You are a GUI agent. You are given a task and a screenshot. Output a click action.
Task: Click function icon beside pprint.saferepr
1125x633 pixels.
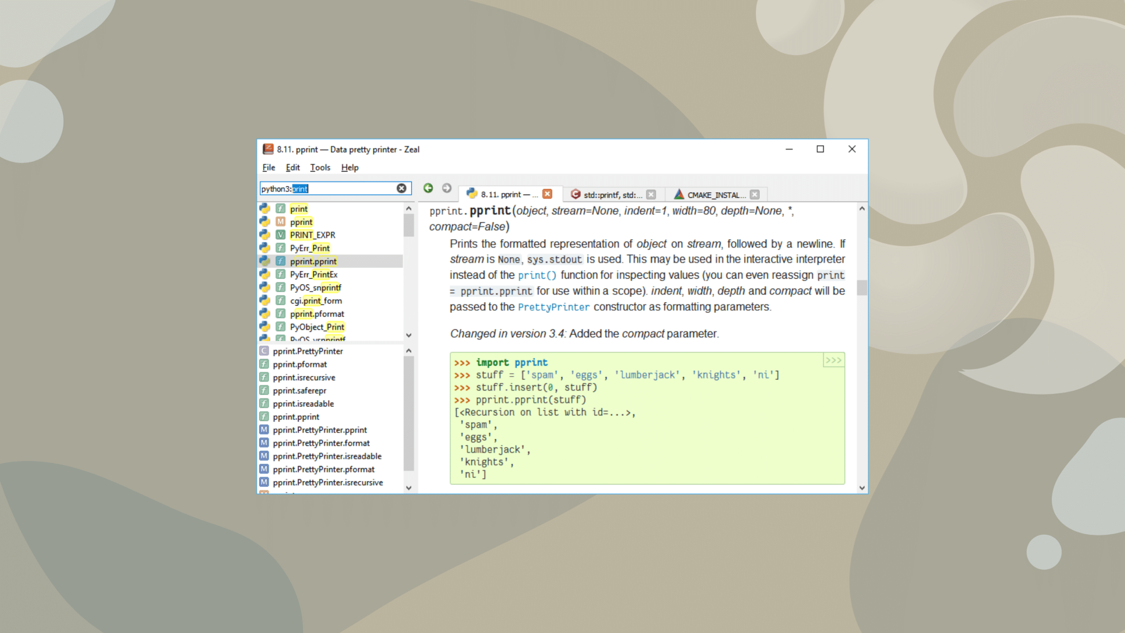pos(264,390)
